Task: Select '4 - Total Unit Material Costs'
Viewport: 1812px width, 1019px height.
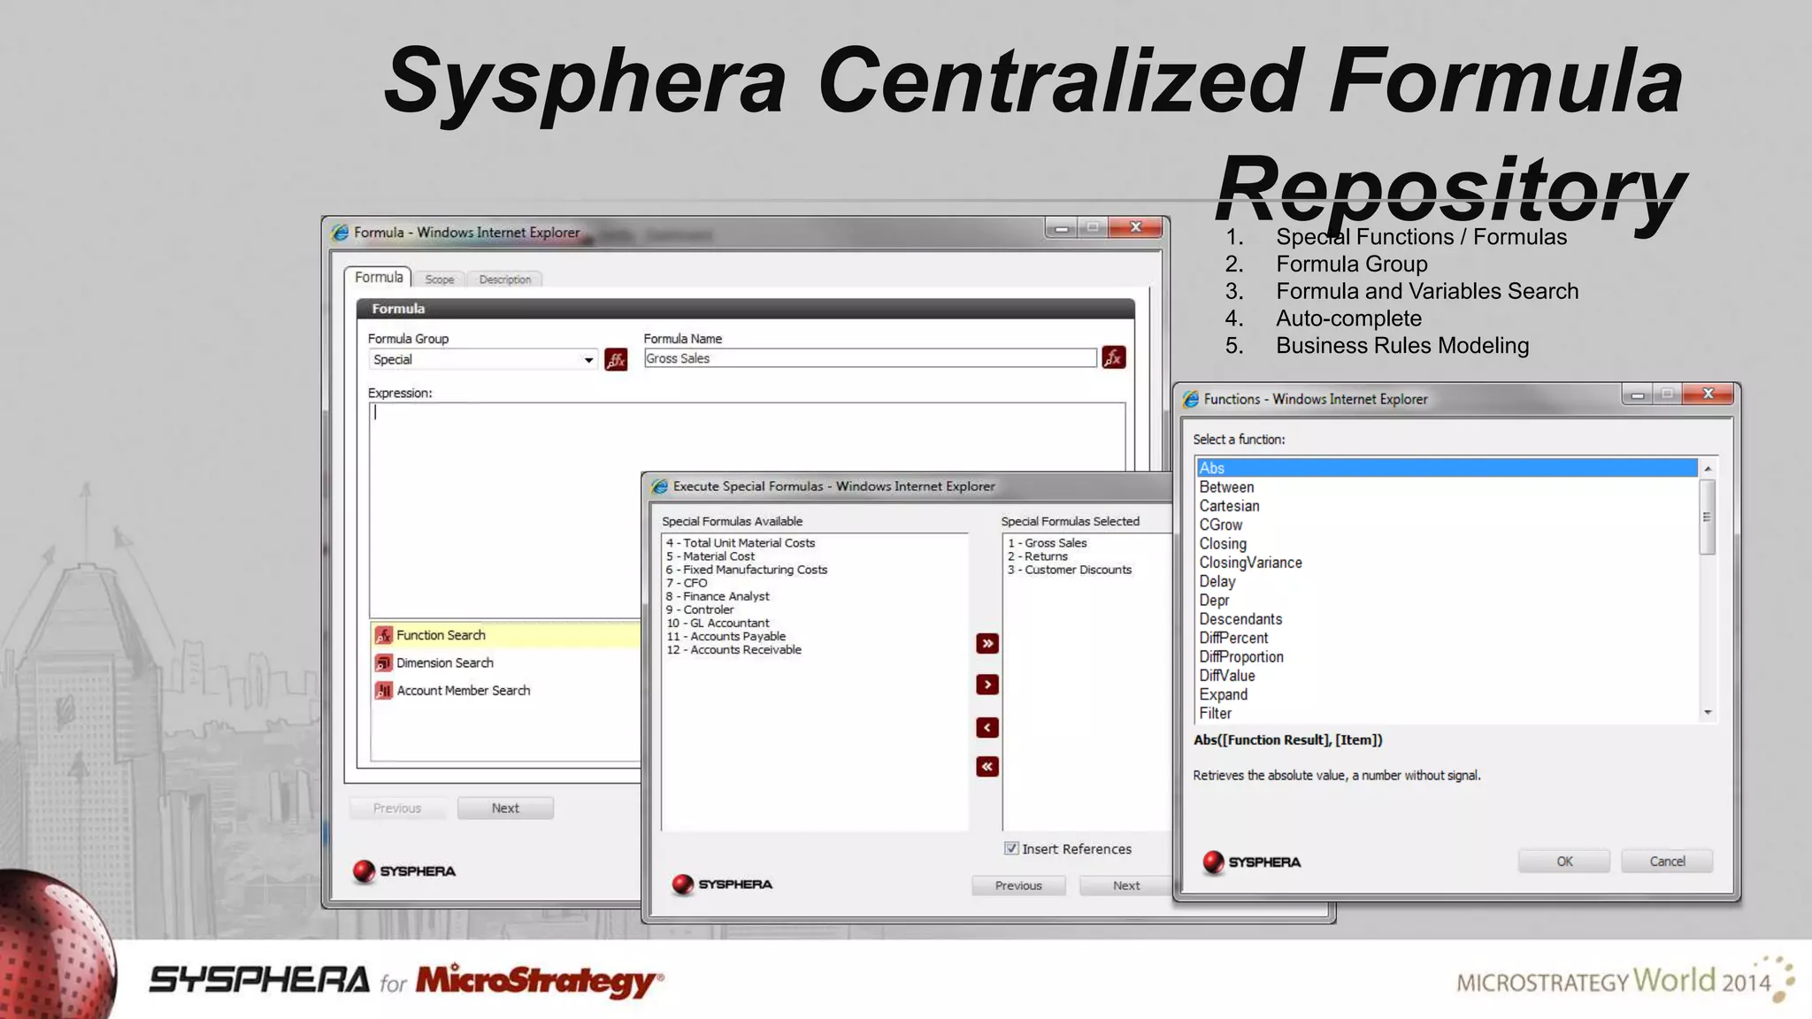Action: pyautogui.click(x=741, y=543)
